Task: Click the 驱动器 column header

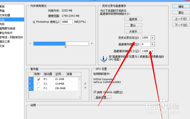Action: [49, 74]
